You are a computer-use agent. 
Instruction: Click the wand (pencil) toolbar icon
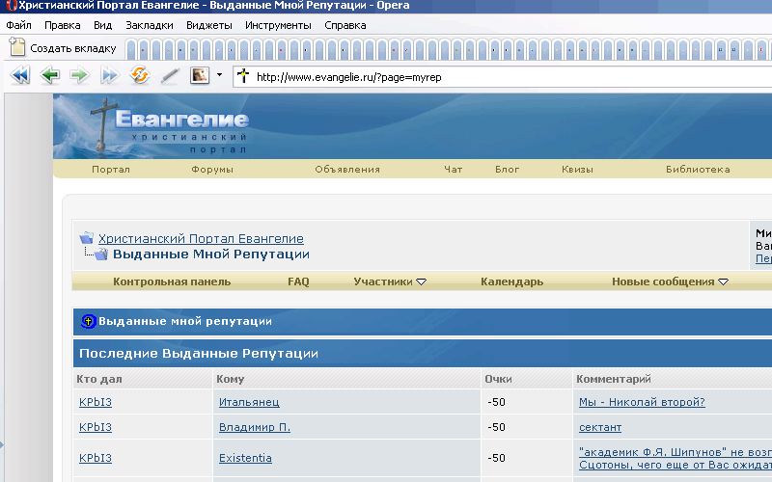coord(170,75)
